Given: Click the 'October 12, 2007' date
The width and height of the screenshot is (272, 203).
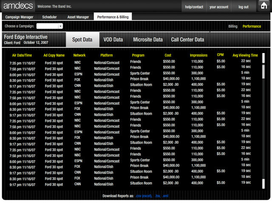Looking at the screenshot, I should tap(36, 42).
